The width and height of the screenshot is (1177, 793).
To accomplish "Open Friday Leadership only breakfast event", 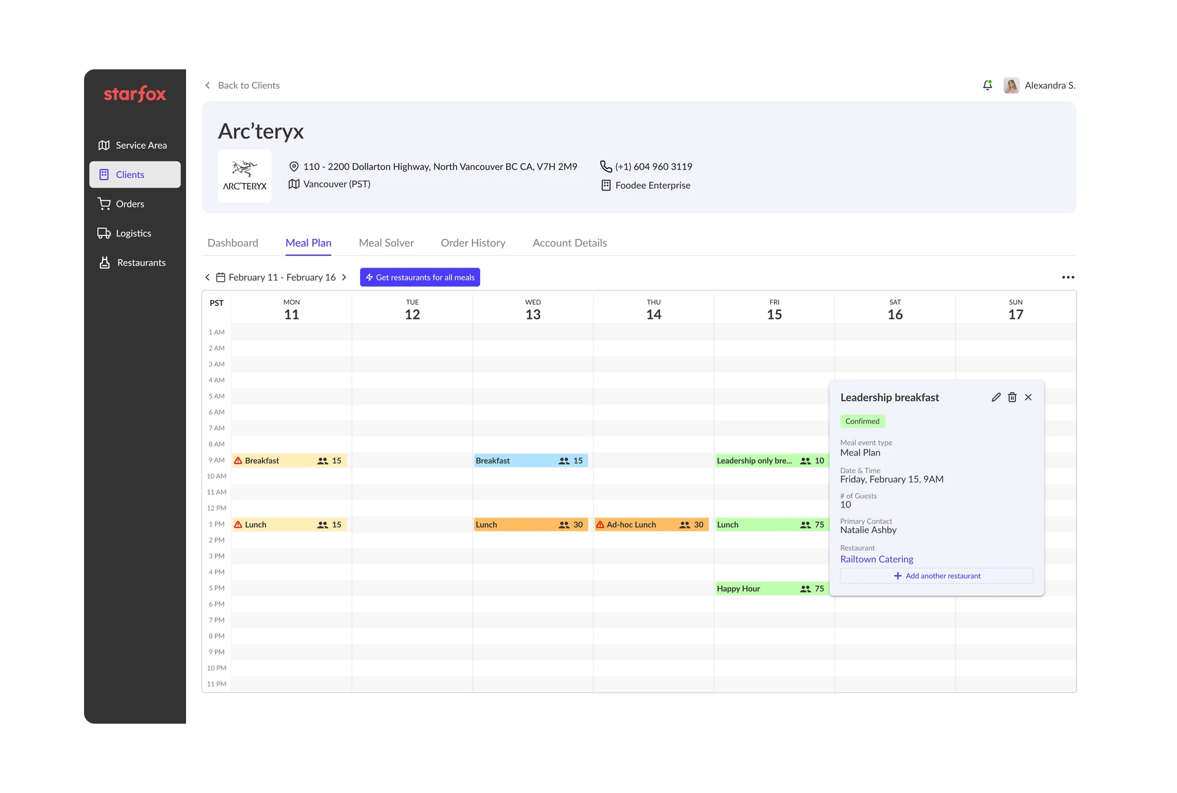I will (772, 461).
